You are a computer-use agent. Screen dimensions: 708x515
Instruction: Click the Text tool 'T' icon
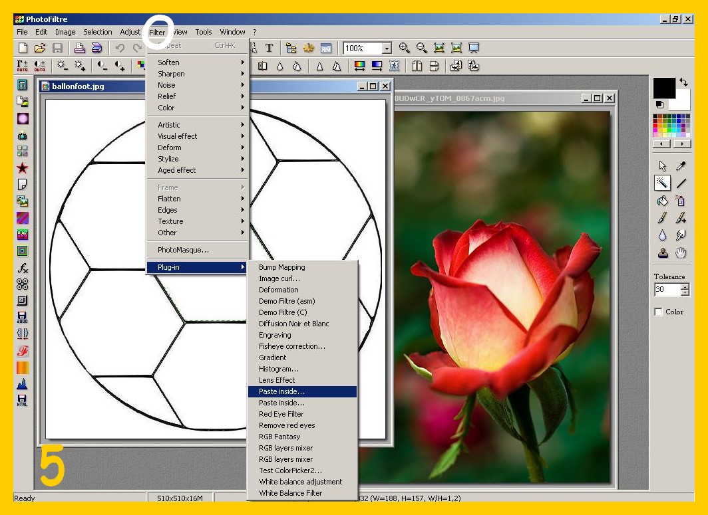(269, 48)
